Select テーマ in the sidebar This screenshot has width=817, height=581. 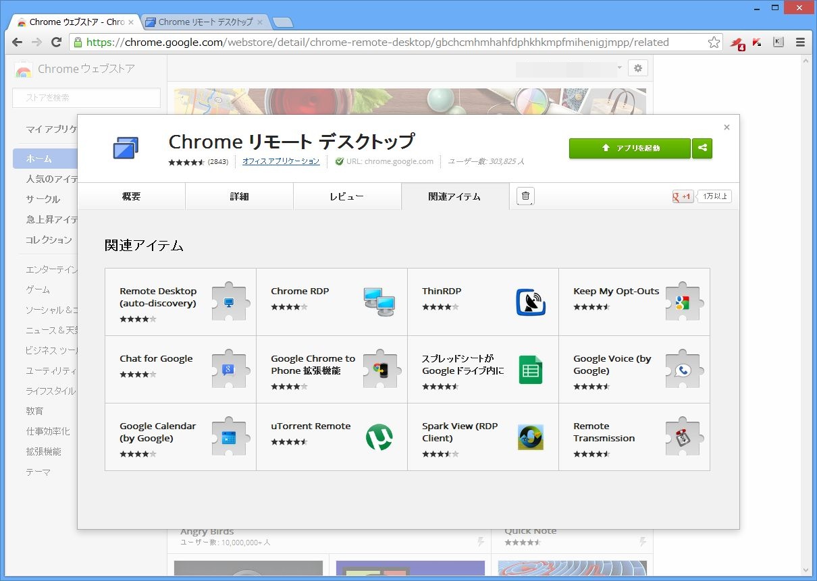click(38, 472)
